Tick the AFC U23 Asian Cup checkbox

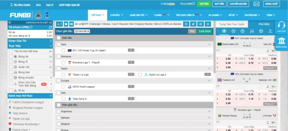pos(63,50)
